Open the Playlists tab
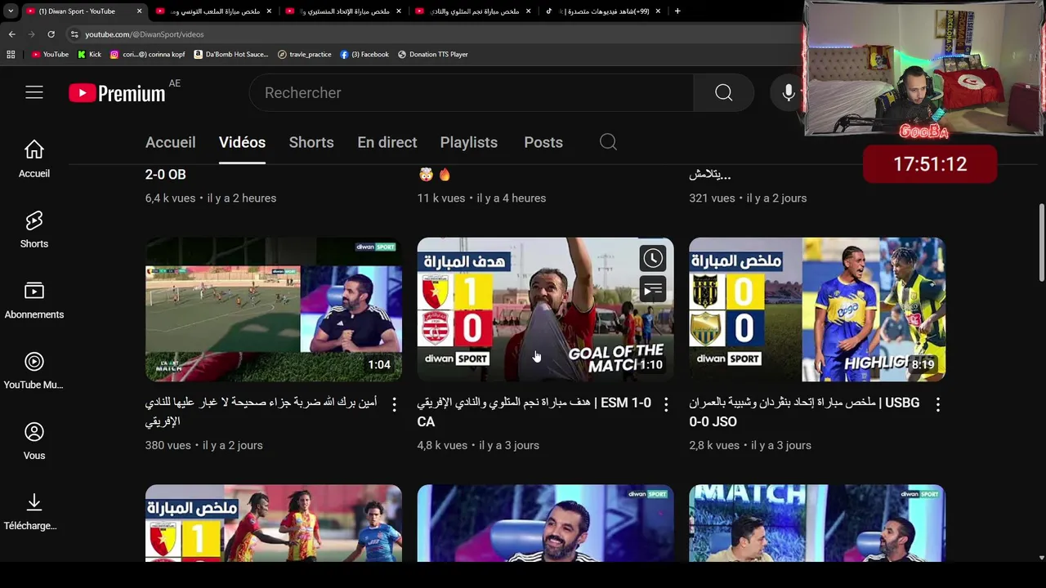 pos(468,142)
